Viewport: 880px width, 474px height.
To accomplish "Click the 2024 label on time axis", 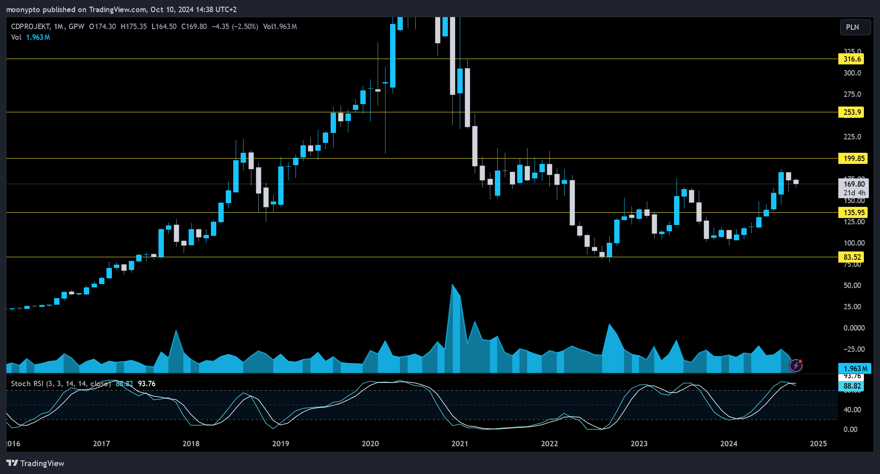I will tap(729, 443).
